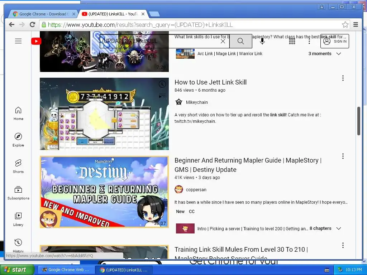The image size is (367, 275).
Task: Open the YouTube apps grid icon
Action: point(292,42)
